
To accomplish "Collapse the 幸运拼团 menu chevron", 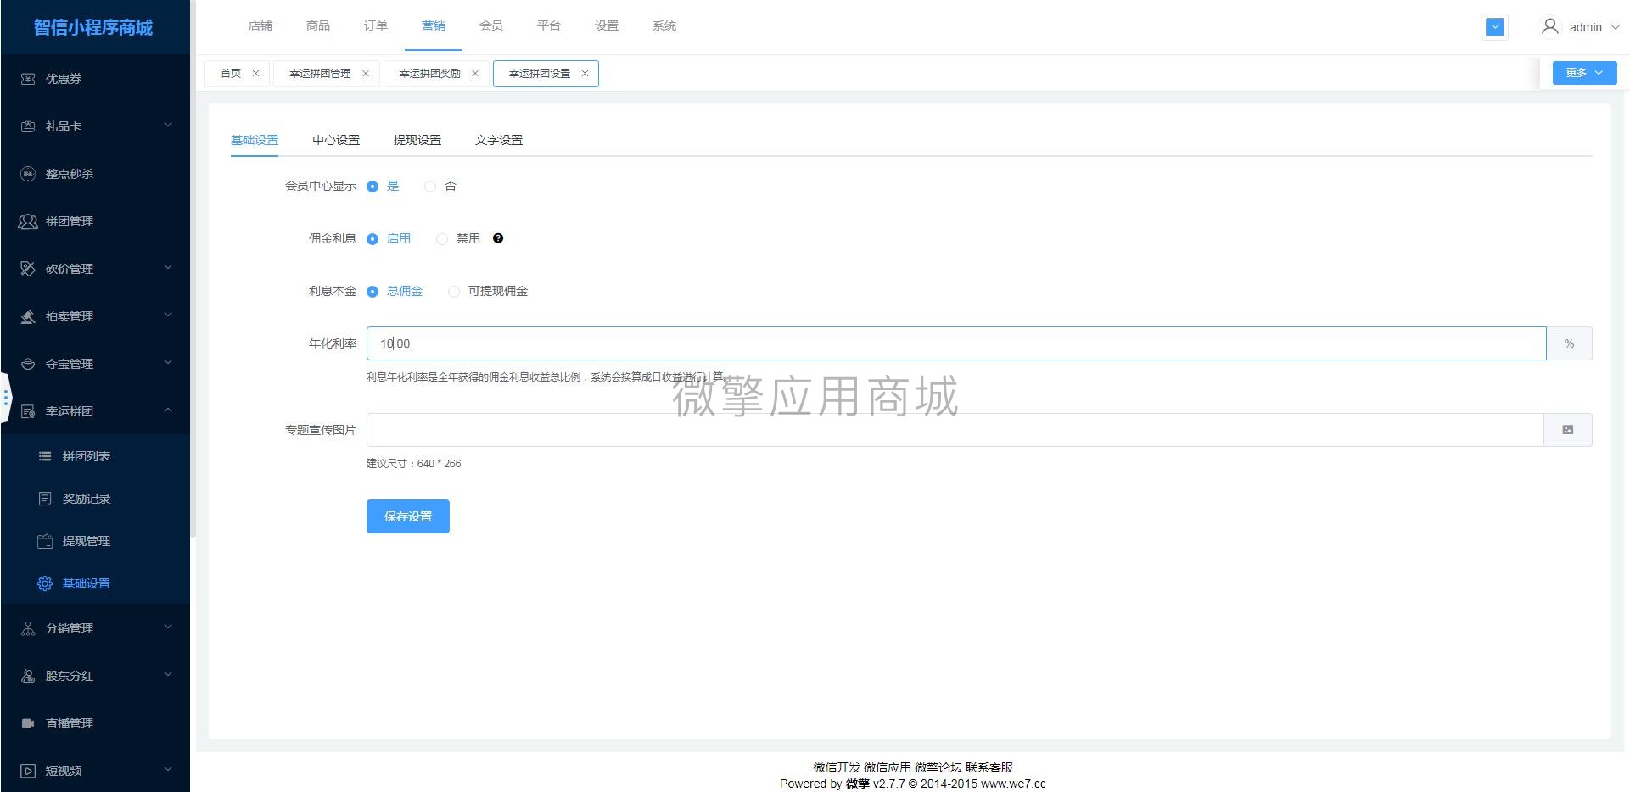I will tap(168, 410).
